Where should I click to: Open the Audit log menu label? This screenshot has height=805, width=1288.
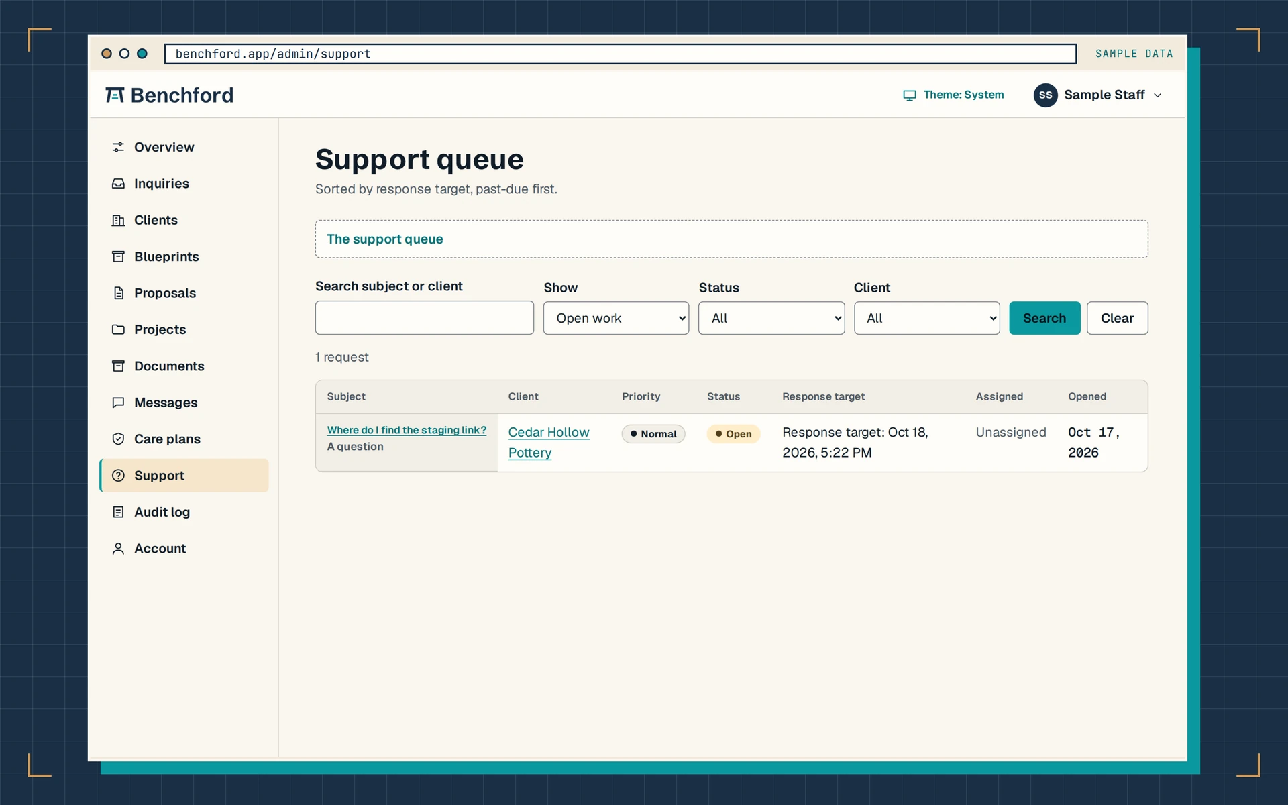coord(162,512)
